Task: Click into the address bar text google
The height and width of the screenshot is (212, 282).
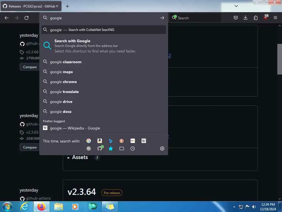Action: click(x=56, y=18)
